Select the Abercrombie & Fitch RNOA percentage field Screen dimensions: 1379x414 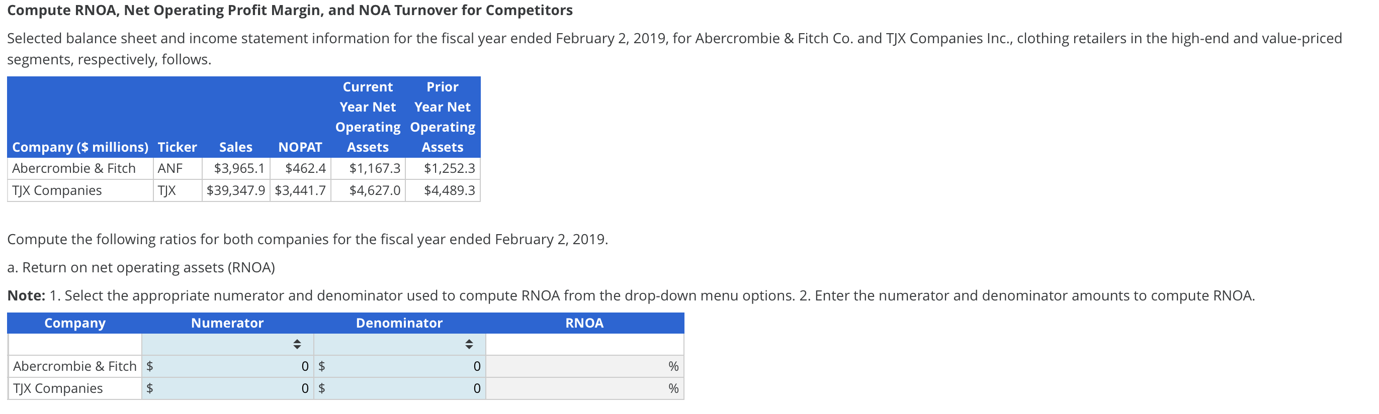[x=583, y=366]
